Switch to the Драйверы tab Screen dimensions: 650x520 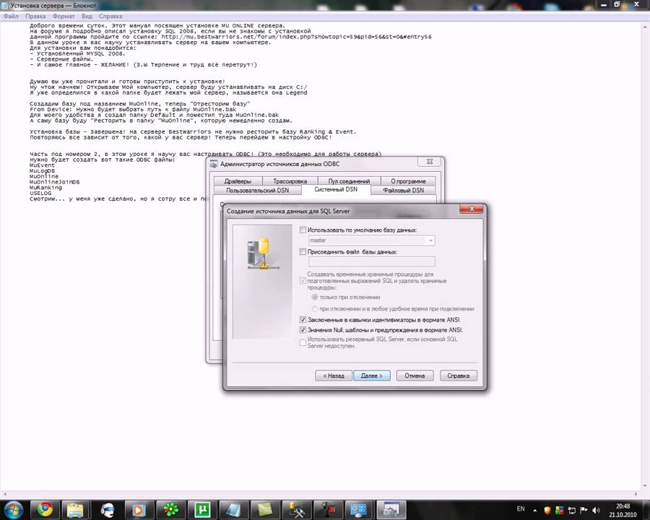click(x=238, y=181)
